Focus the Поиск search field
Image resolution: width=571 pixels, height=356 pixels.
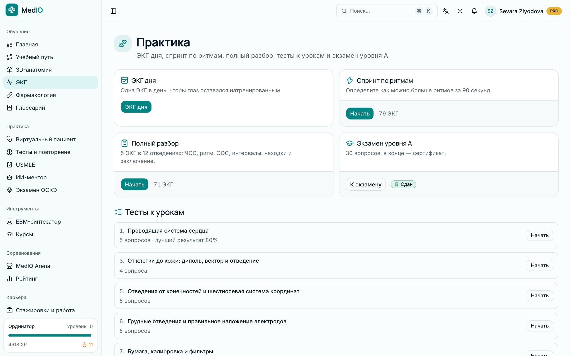[x=387, y=11]
